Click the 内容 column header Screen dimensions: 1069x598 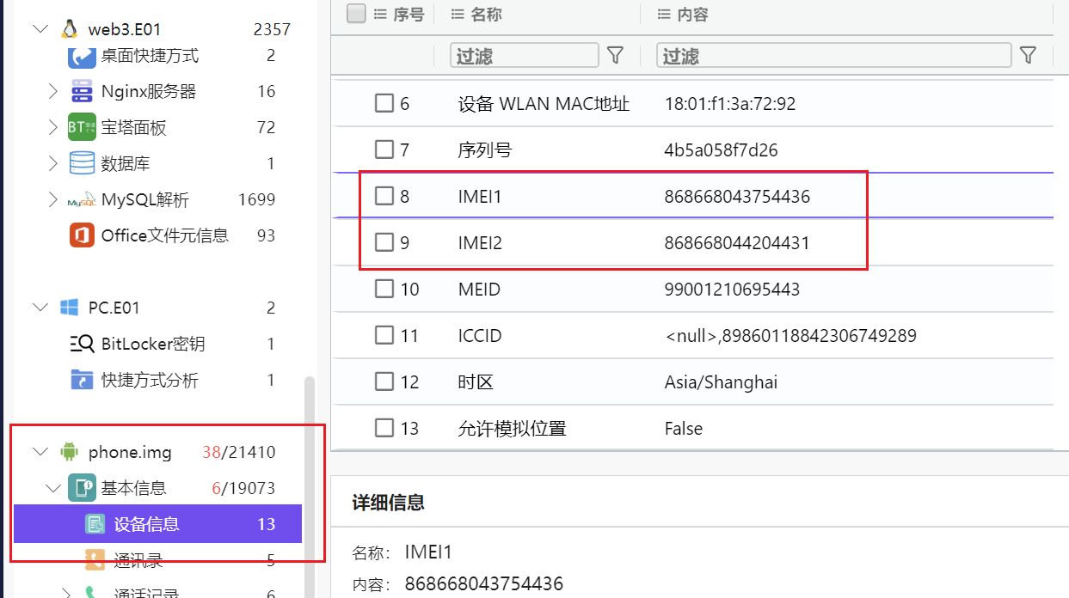point(692,15)
